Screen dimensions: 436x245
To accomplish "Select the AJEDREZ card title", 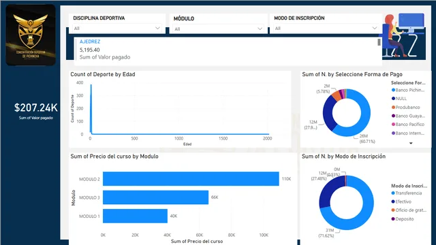I will [90, 42].
